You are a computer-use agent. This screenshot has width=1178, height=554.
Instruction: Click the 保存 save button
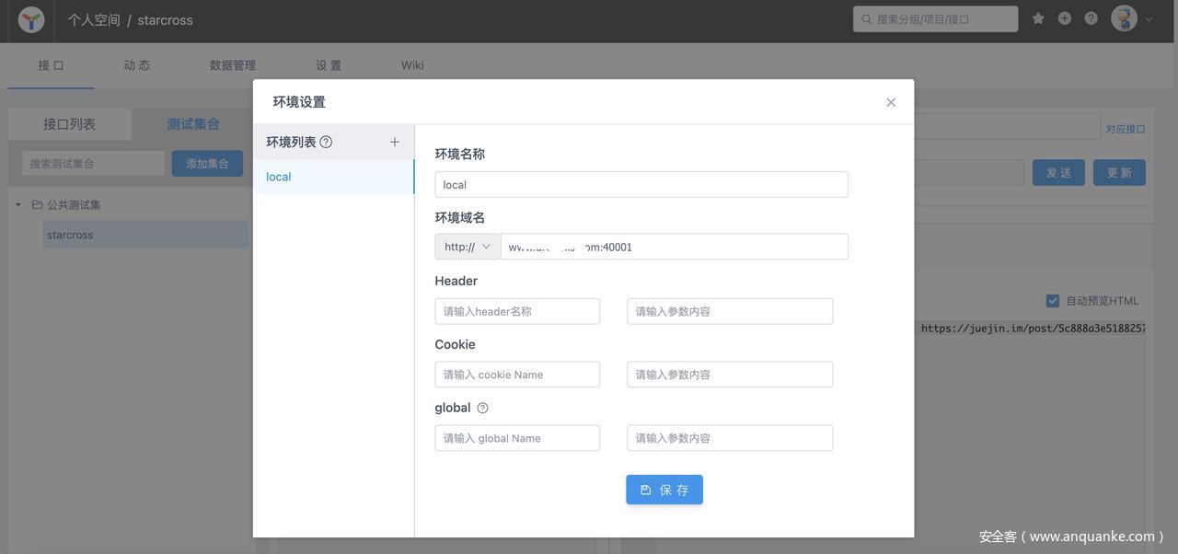664,490
